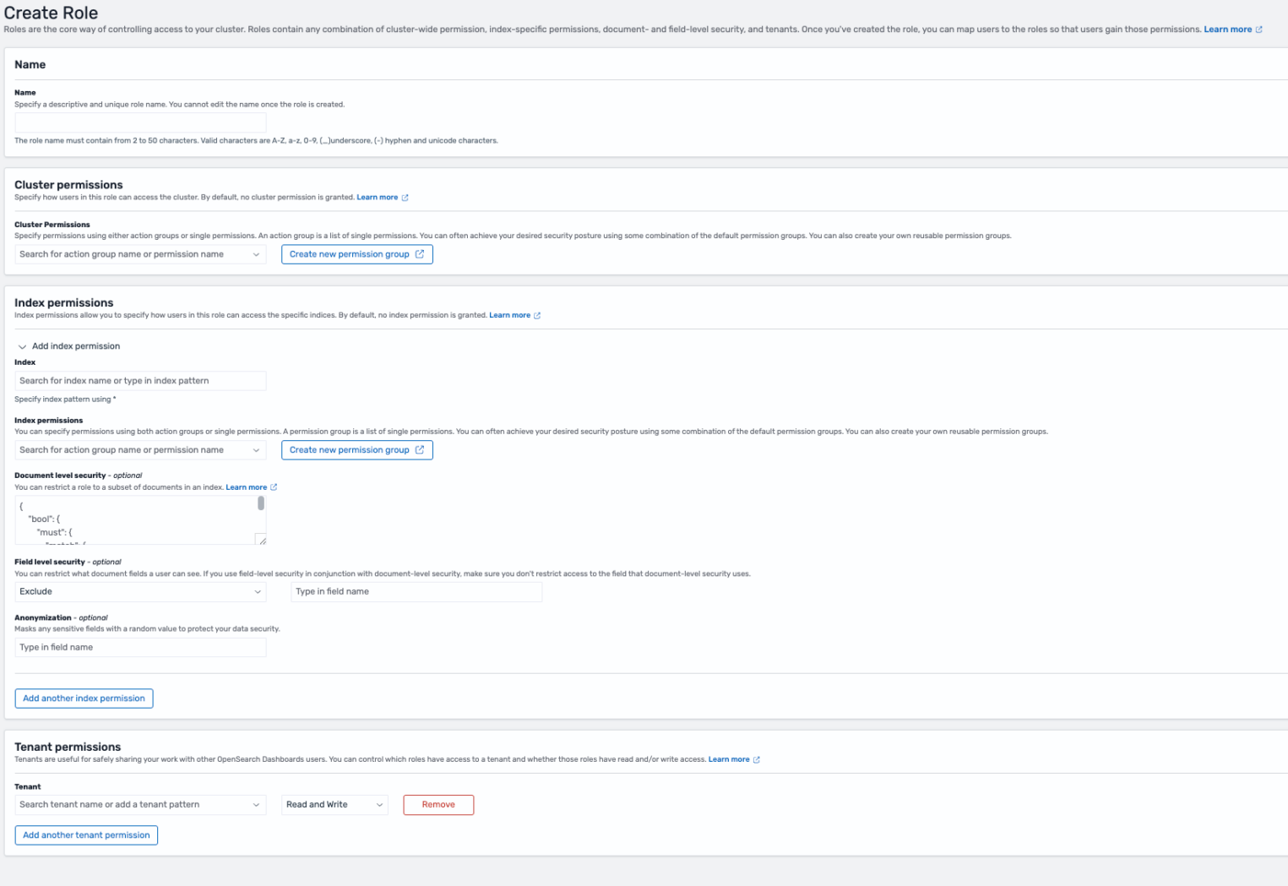
Task: Click inside the Document level security query textarea
Action: (x=135, y=520)
